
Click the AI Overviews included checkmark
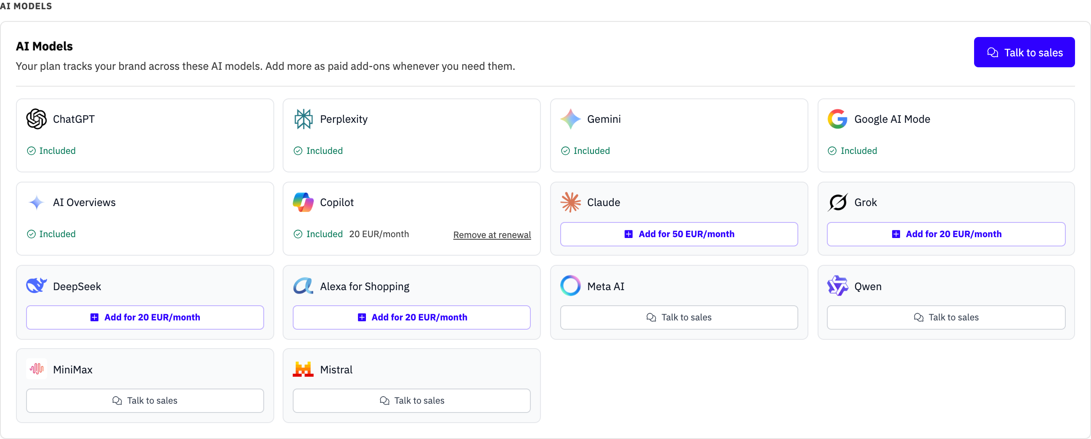coord(32,235)
